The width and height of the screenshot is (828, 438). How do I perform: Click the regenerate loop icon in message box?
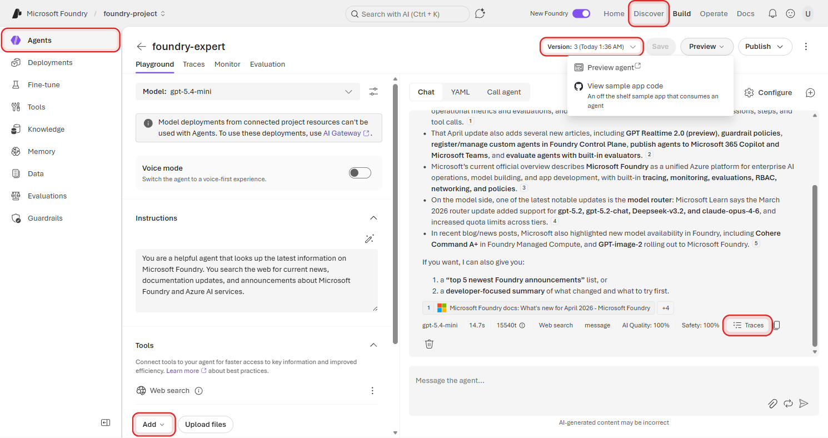[x=788, y=404]
